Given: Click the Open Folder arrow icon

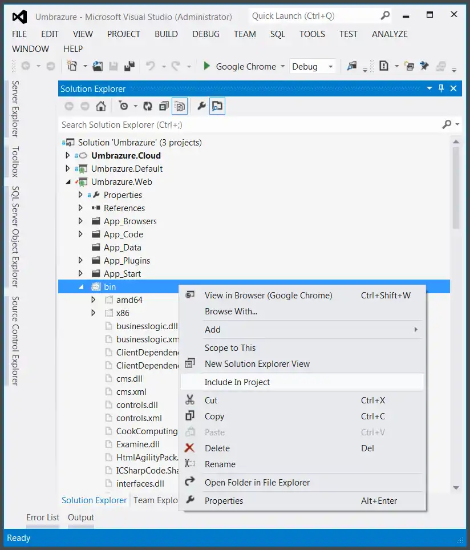Looking at the screenshot, I should coord(190,482).
